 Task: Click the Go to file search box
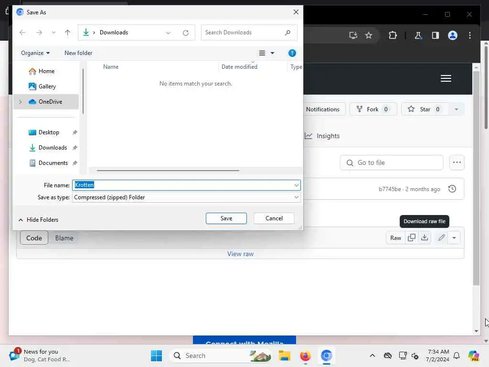point(392,162)
